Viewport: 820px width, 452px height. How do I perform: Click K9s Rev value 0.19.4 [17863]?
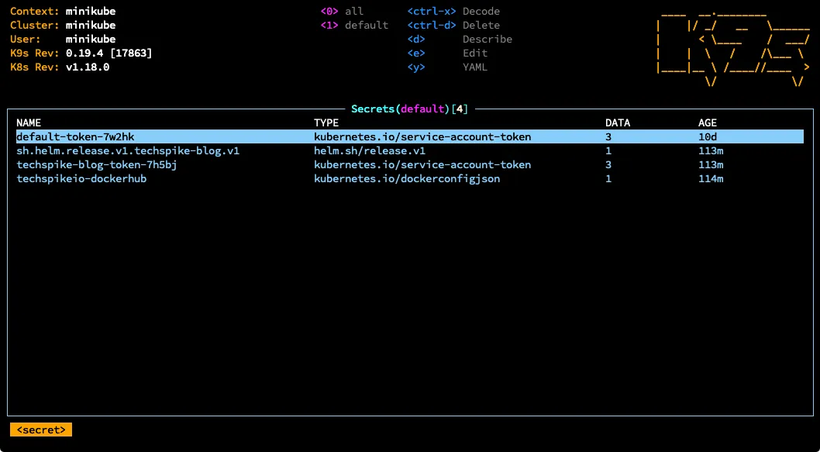click(109, 53)
